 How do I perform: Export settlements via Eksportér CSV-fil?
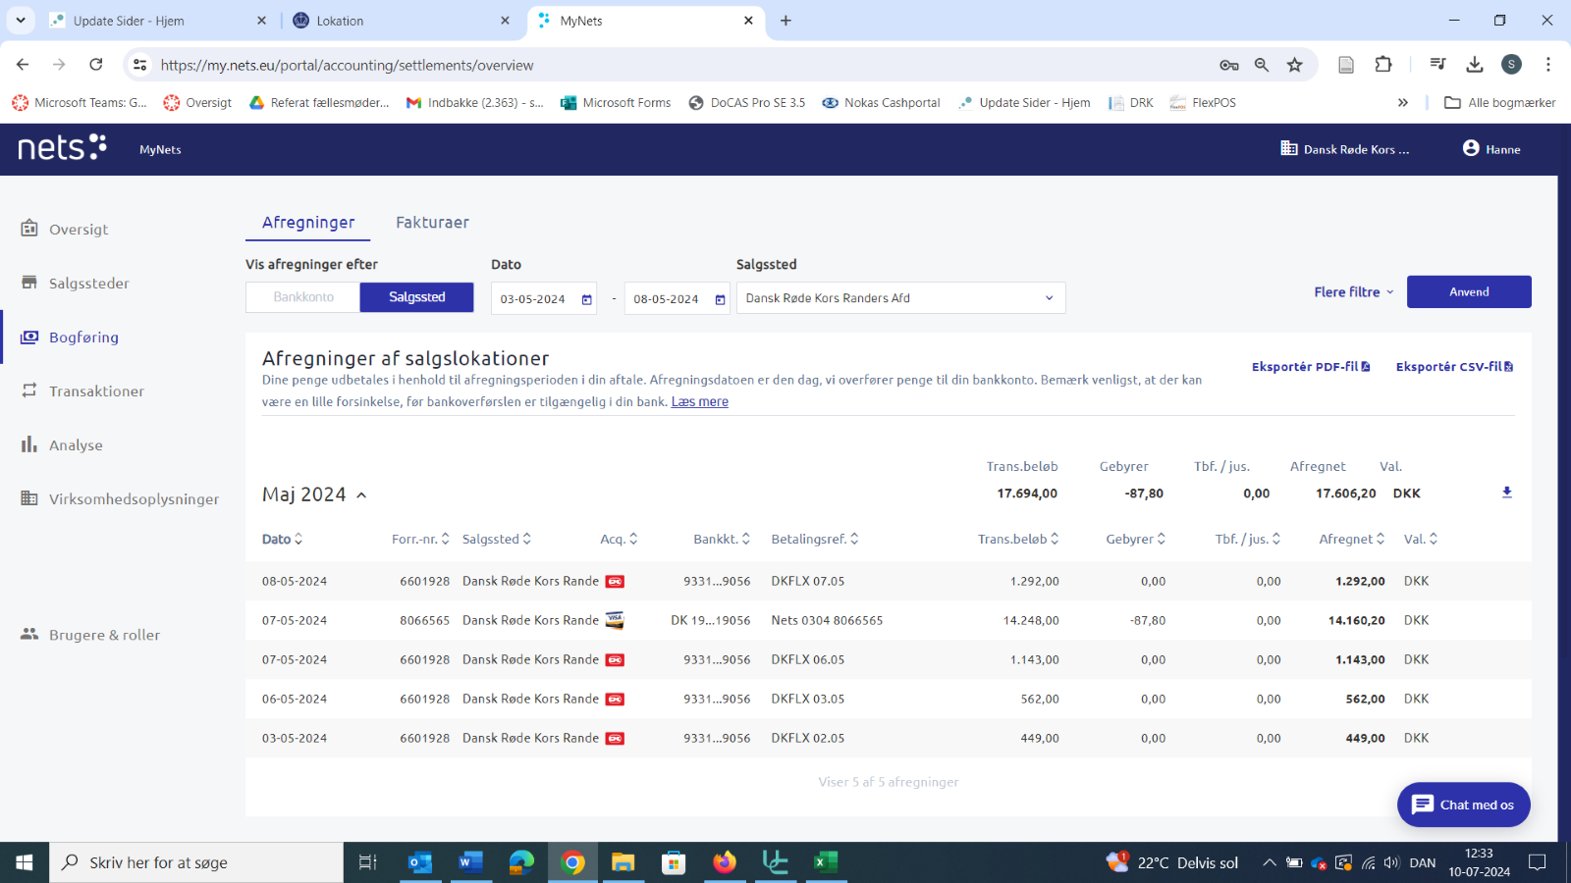click(x=1455, y=366)
